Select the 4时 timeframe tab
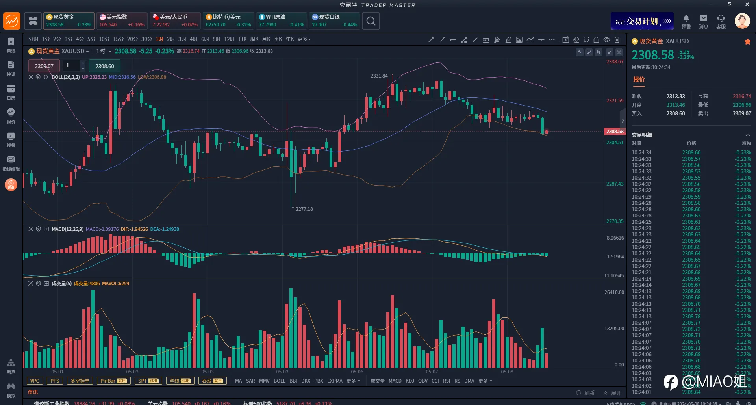This screenshot has width=756, height=405. pos(194,39)
